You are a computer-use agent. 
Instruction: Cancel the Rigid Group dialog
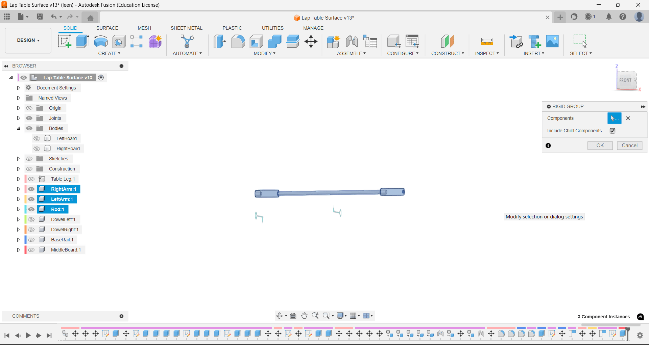(x=630, y=145)
